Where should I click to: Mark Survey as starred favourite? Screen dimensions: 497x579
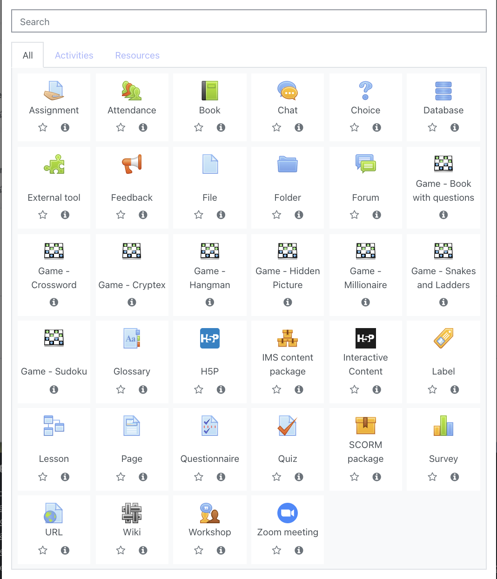click(x=432, y=477)
